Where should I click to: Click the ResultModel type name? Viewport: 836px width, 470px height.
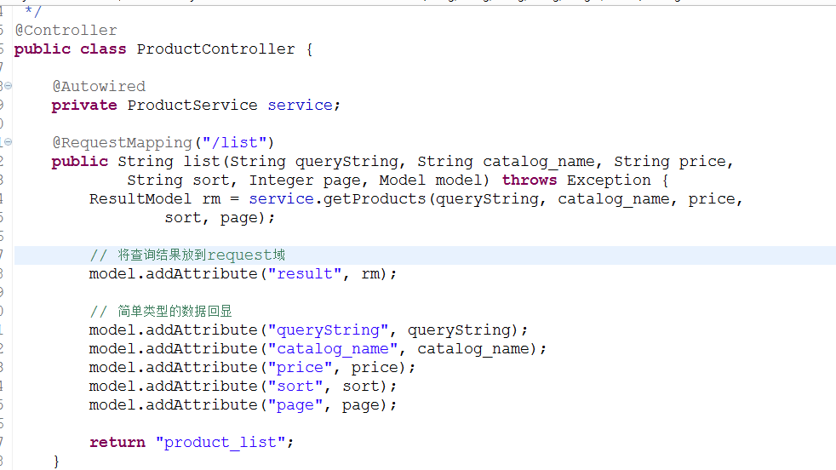[x=140, y=199]
